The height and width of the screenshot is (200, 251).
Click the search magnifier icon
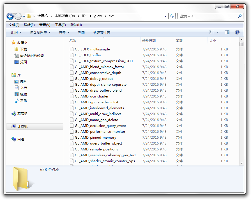click(x=240, y=16)
